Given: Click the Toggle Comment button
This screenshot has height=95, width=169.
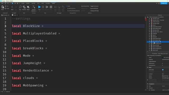Looking at the screenshot, I should tap(95, 6).
